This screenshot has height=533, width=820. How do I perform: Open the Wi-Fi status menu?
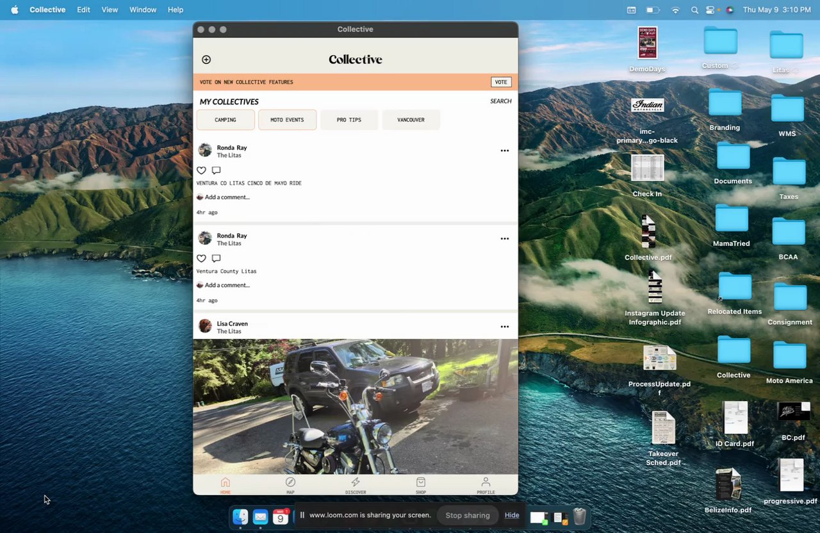point(675,10)
